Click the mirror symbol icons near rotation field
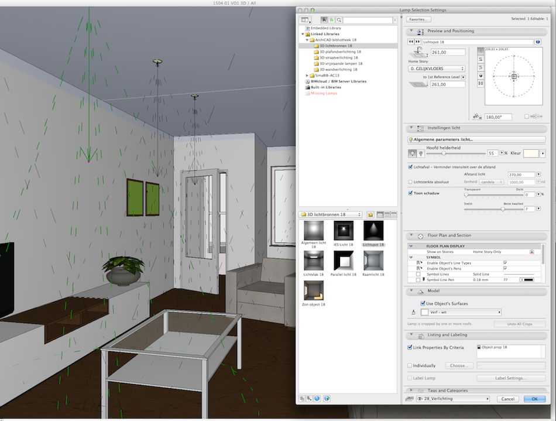The image size is (556, 421). (536, 117)
